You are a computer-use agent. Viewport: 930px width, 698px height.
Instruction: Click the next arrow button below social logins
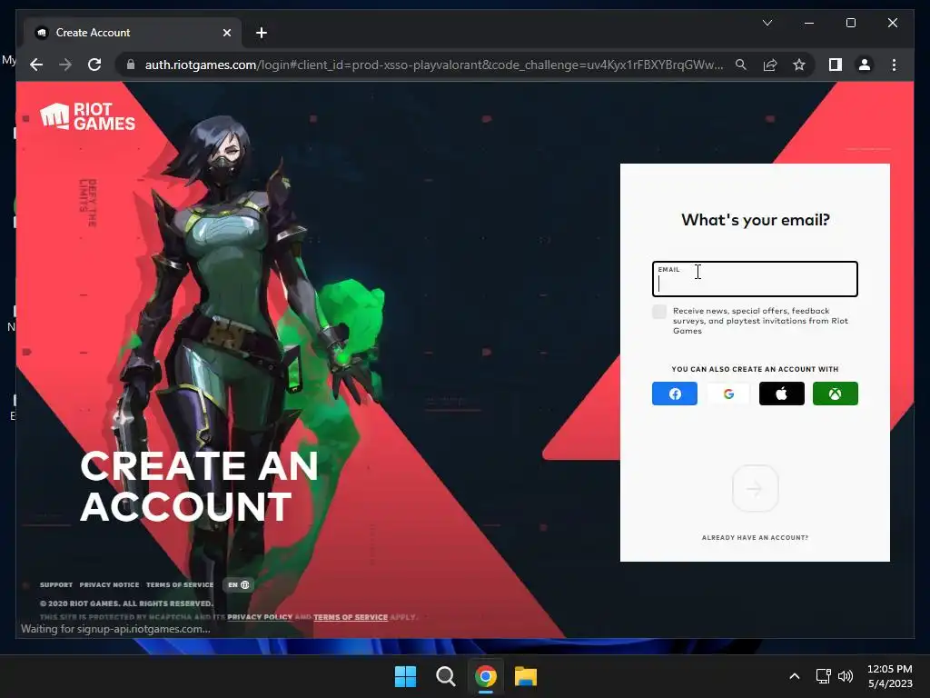coord(755,488)
